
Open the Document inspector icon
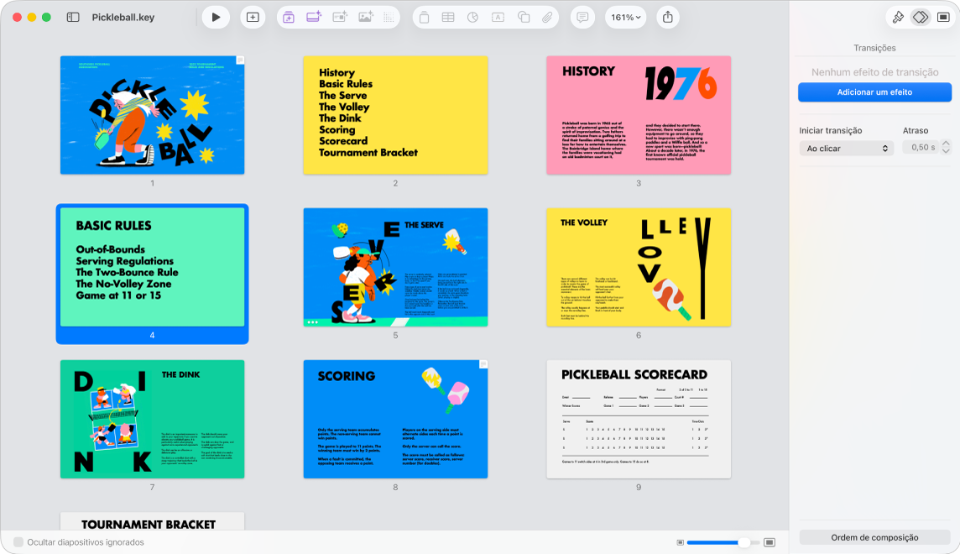(943, 17)
